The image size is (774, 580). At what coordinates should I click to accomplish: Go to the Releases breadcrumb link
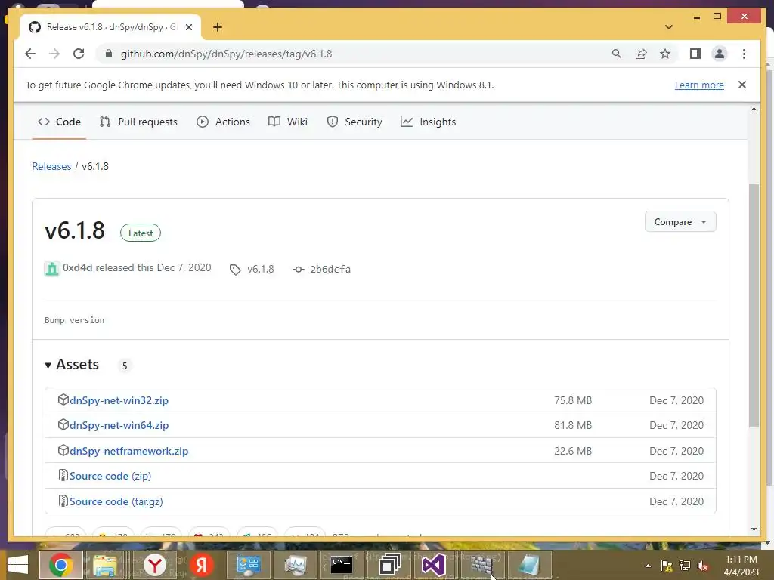point(51,166)
